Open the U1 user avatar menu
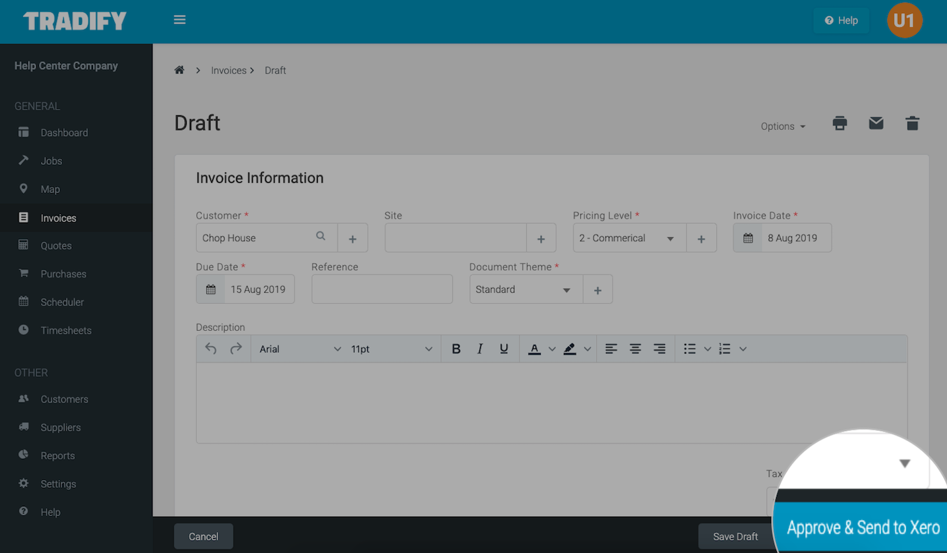Viewport: 947px width, 553px height. [x=904, y=20]
